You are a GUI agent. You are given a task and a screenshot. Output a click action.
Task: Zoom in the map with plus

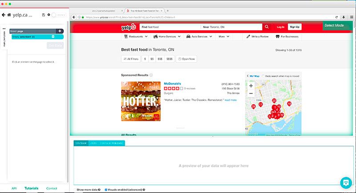(x=251, y=86)
